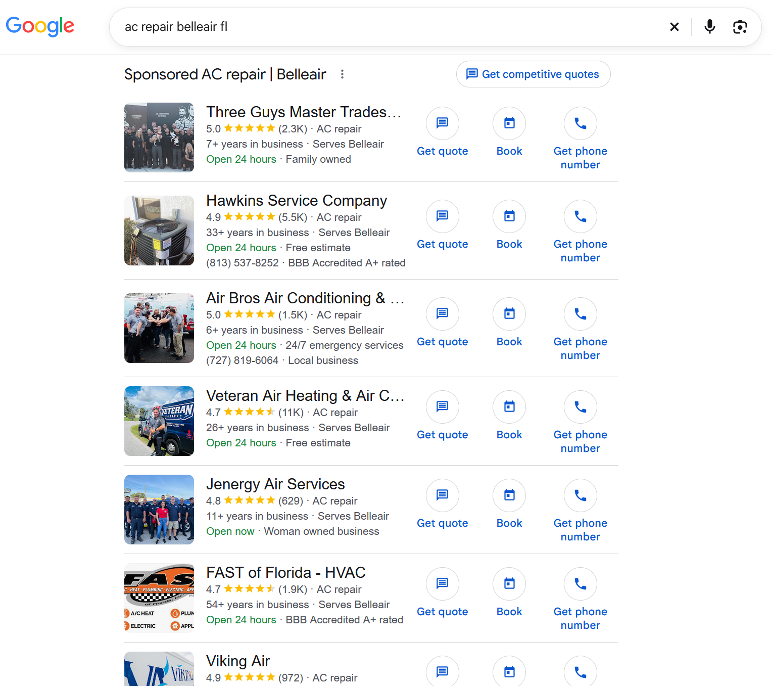Book calendar icon for Air Bros

509,313
